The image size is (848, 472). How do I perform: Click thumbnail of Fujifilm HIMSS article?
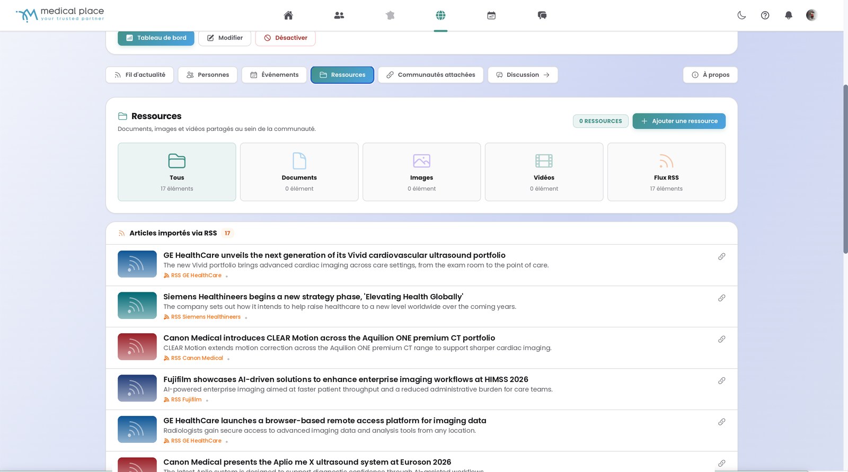click(137, 388)
